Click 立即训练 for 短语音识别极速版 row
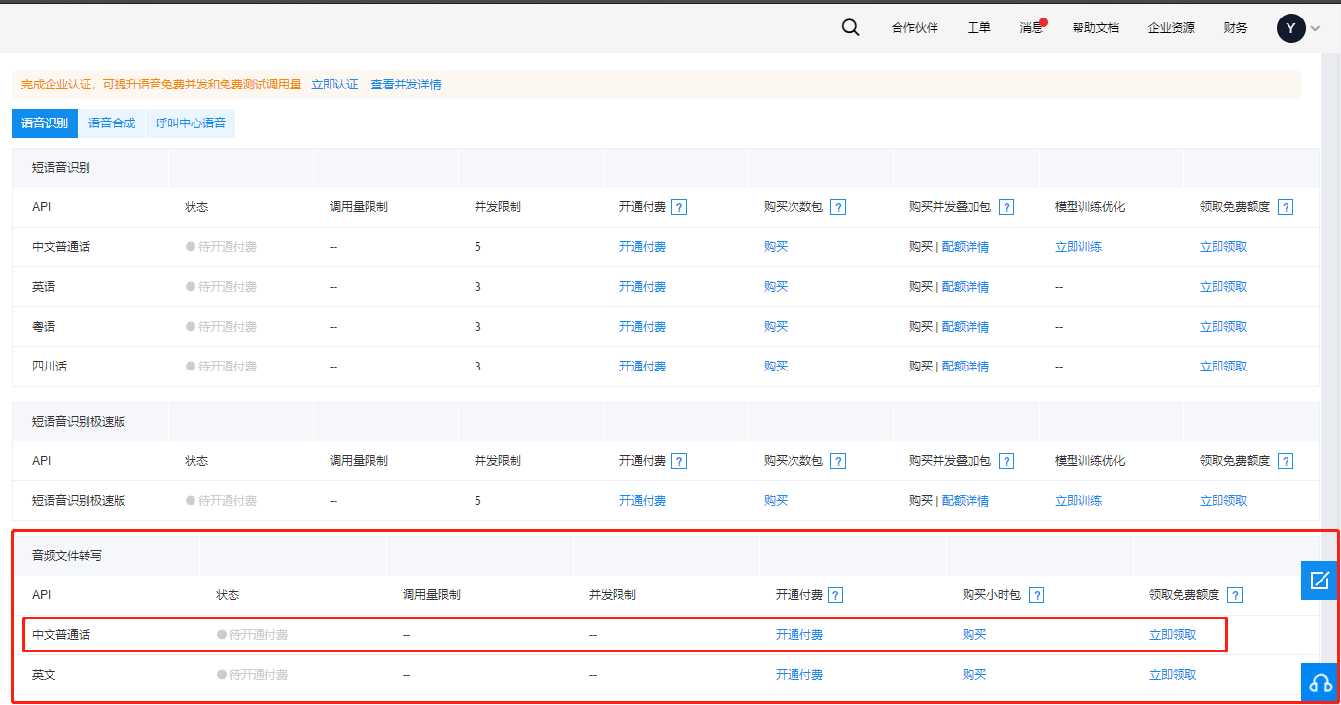This screenshot has height=705, width=1341. click(1078, 501)
